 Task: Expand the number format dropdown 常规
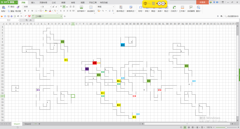113,7
